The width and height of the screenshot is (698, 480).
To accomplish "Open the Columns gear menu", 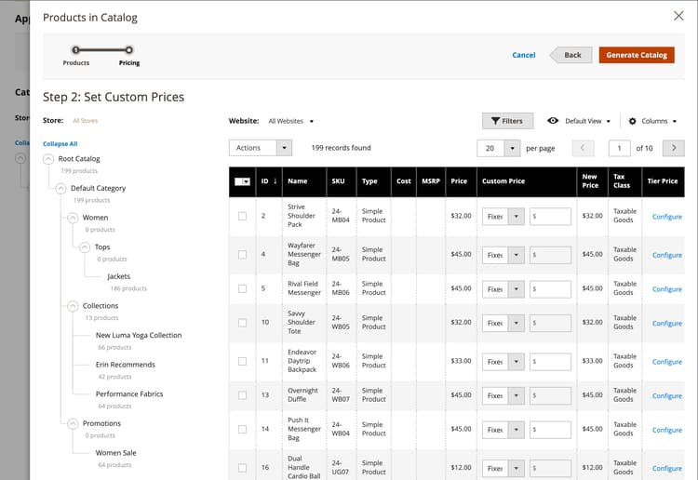I will point(652,121).
